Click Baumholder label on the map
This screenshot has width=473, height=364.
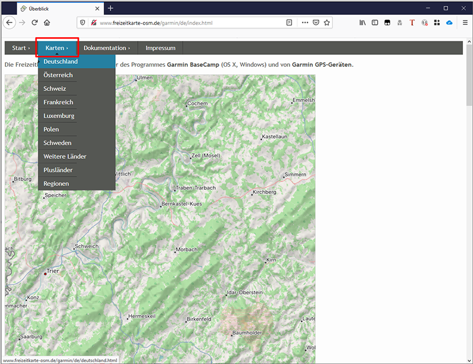click(x=247, y=333)
